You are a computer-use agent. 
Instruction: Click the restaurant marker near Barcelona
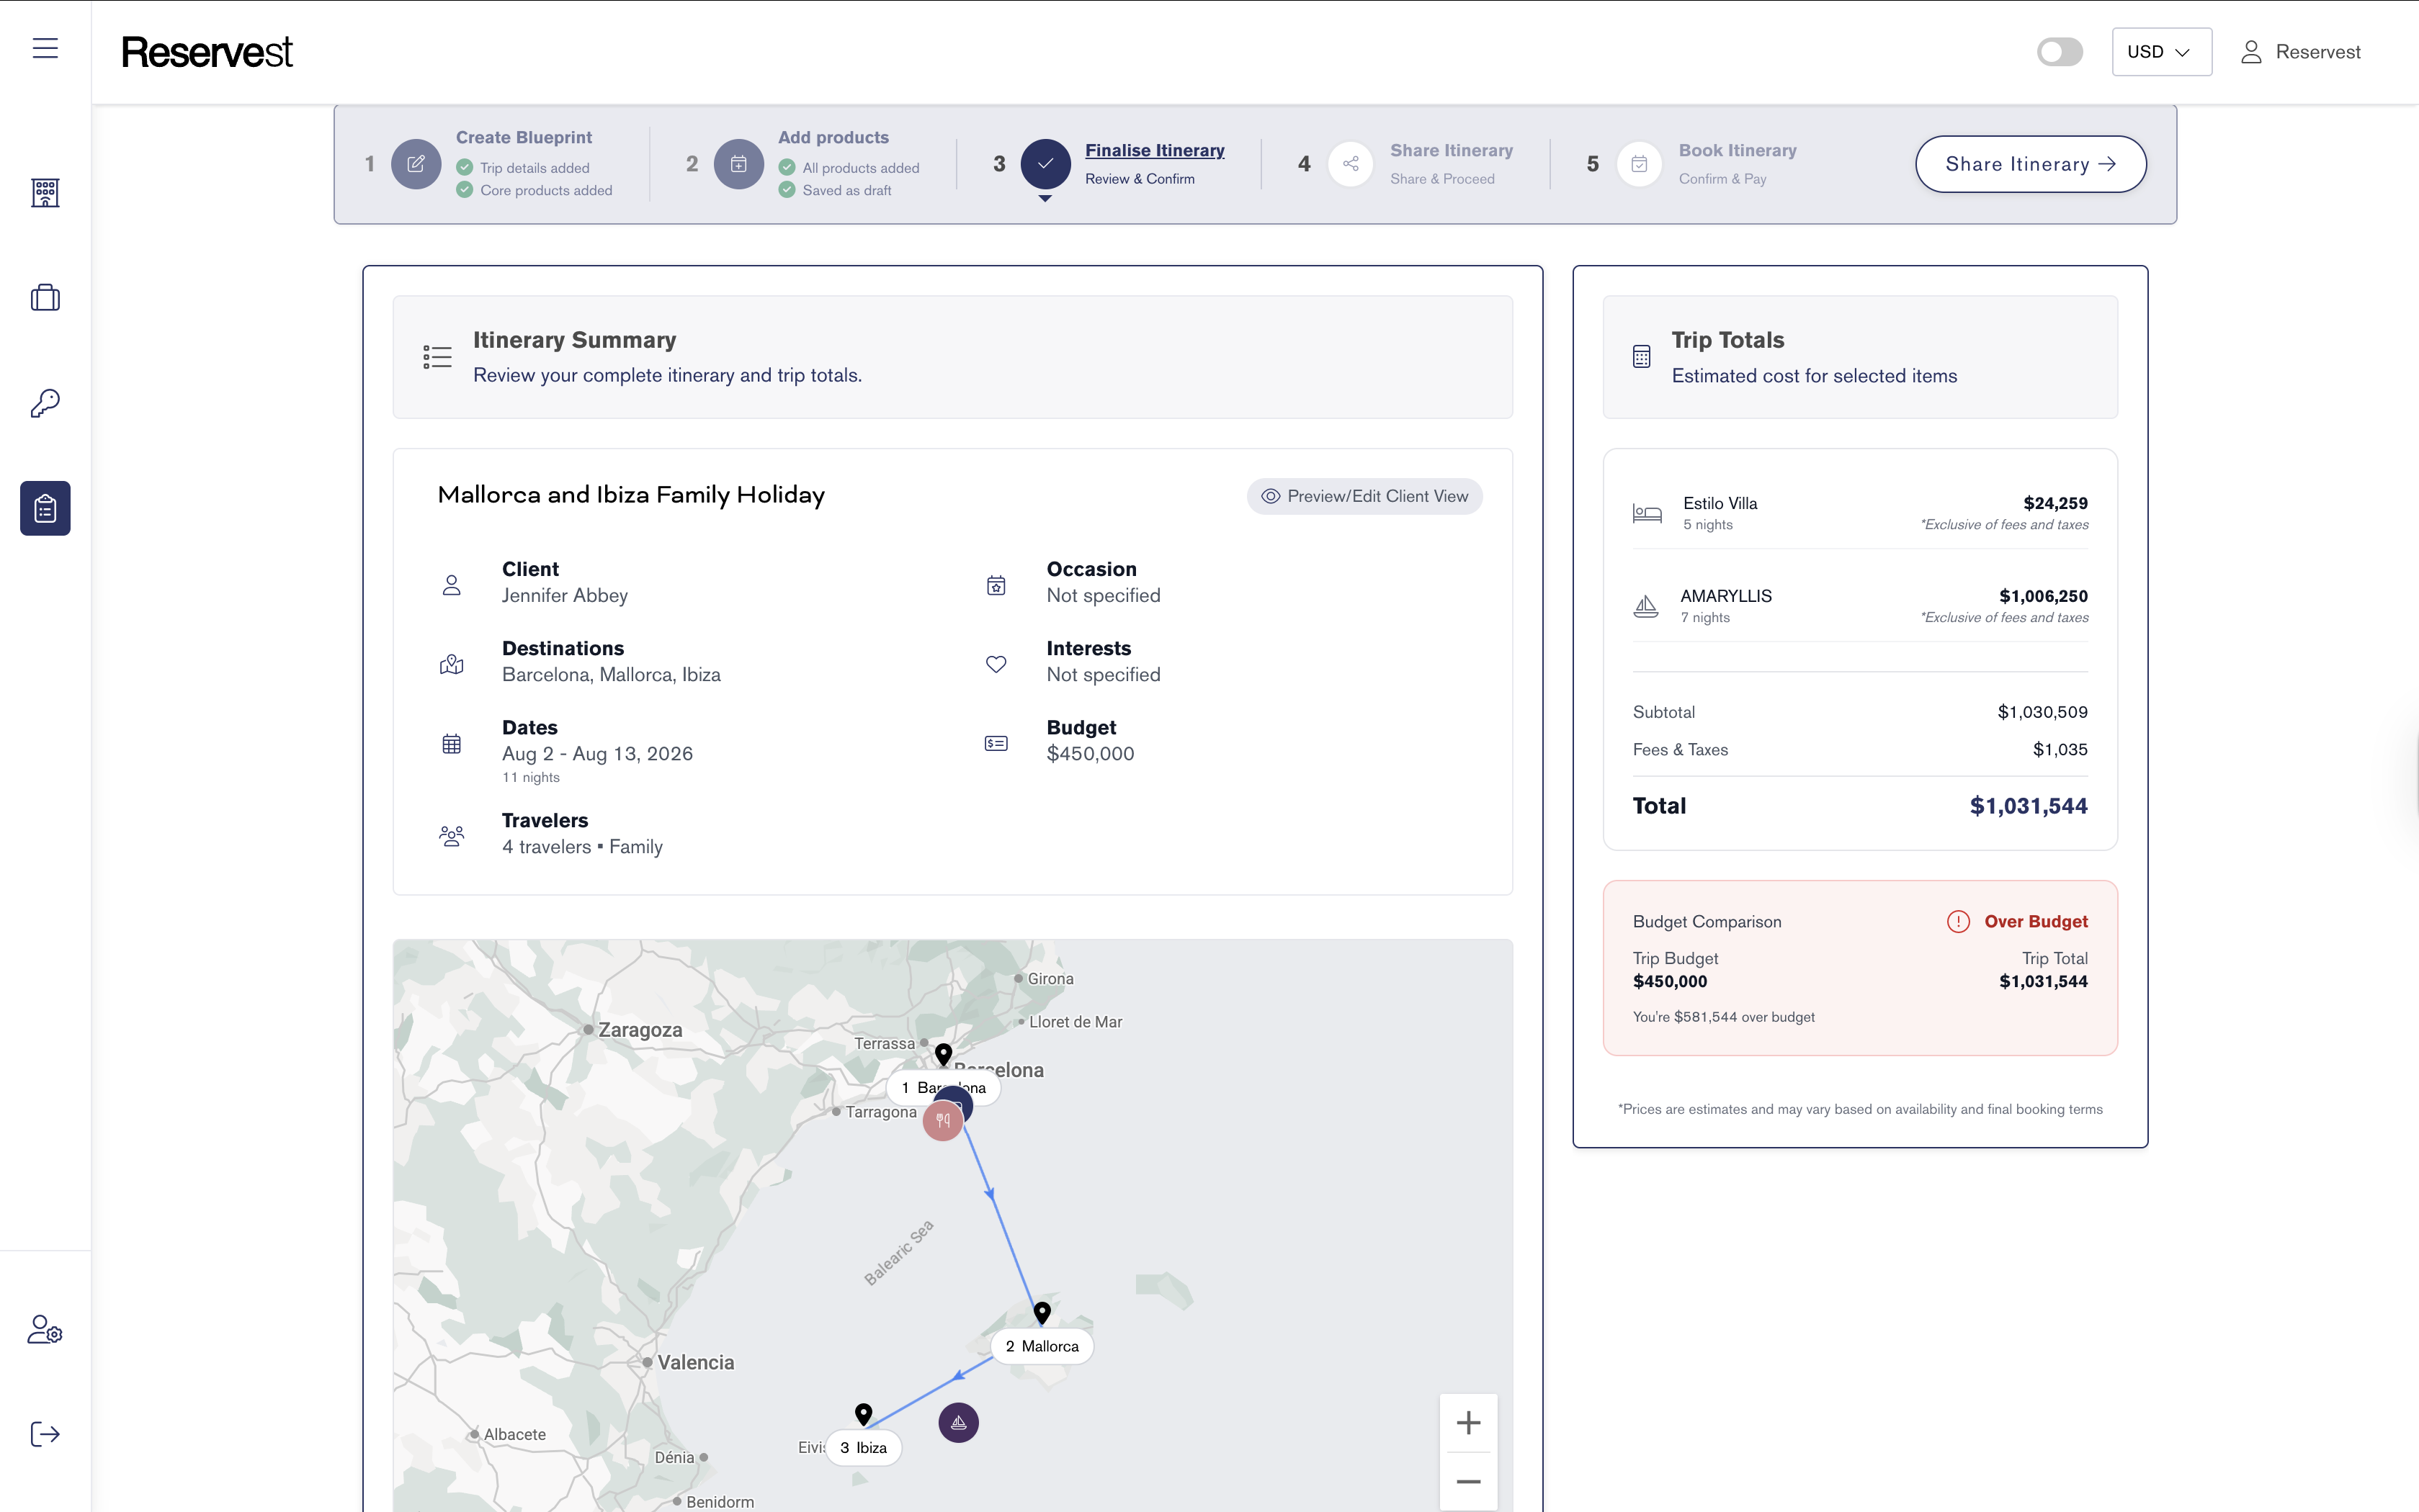point(942,1121)
